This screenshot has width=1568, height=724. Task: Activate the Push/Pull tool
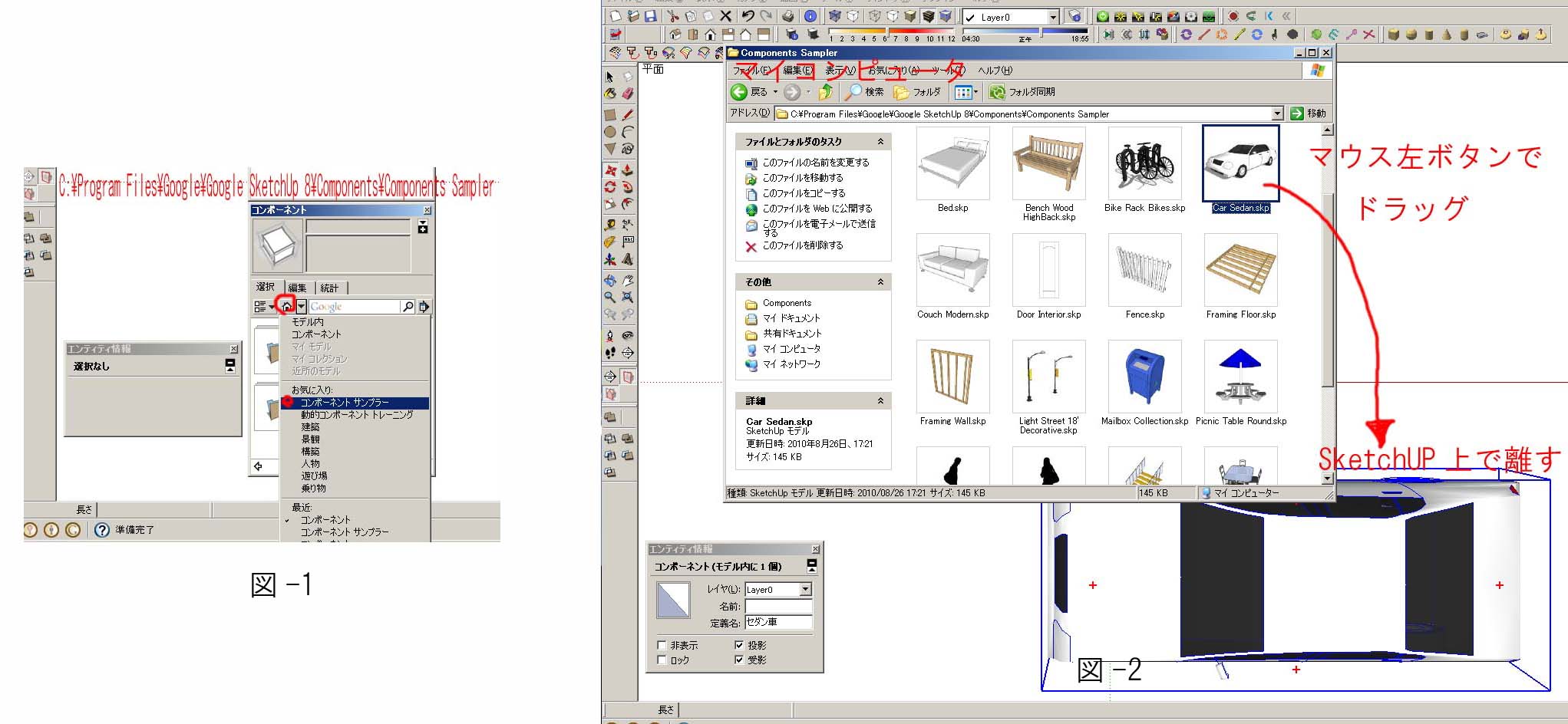point(628,169)
